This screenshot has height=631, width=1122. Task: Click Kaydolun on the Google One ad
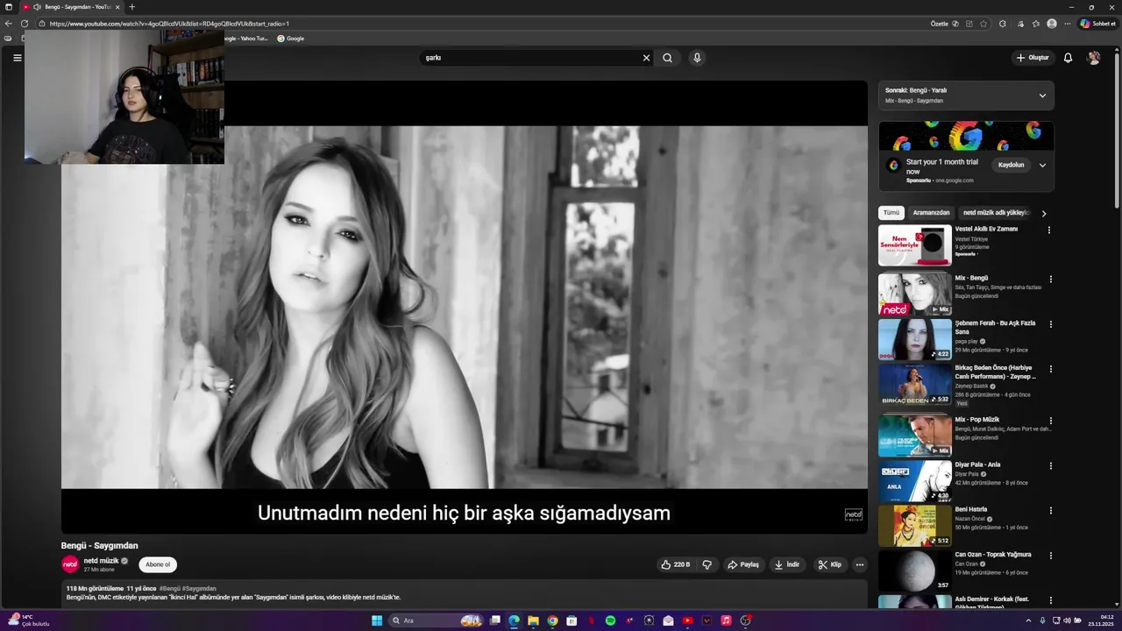tap(1011, 165)
